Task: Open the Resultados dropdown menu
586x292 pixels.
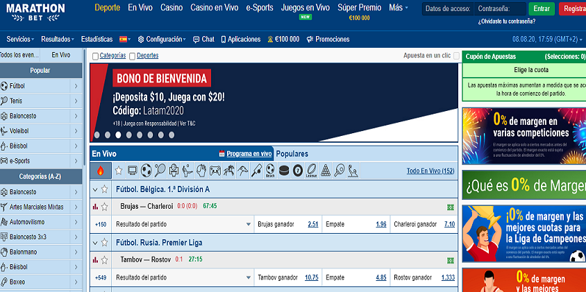Action: click(x=58, y=40)
